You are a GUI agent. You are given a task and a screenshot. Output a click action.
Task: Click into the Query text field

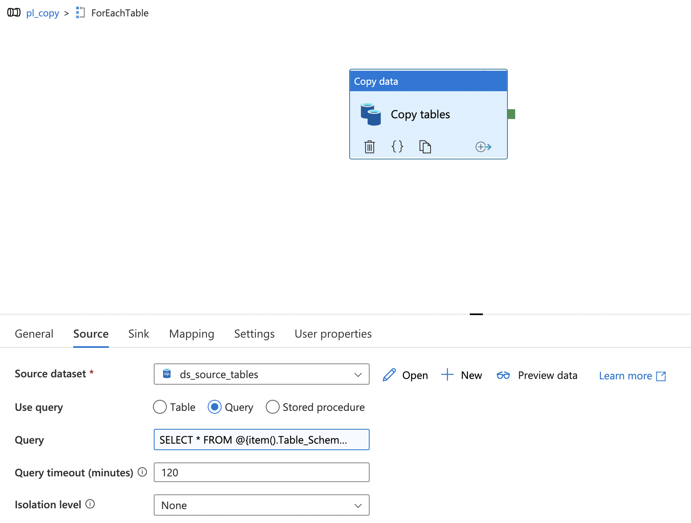click(261, 440)
